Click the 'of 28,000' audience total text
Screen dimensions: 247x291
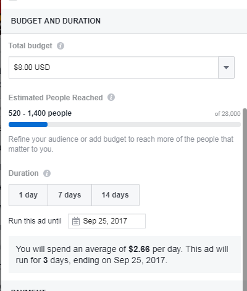227,114
